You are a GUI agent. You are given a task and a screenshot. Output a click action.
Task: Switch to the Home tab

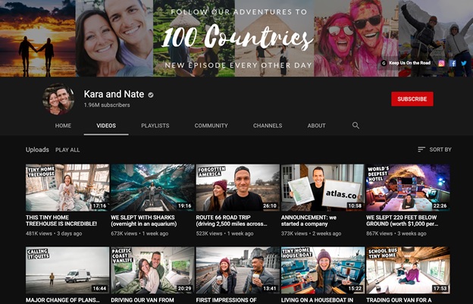coord(63,125)
